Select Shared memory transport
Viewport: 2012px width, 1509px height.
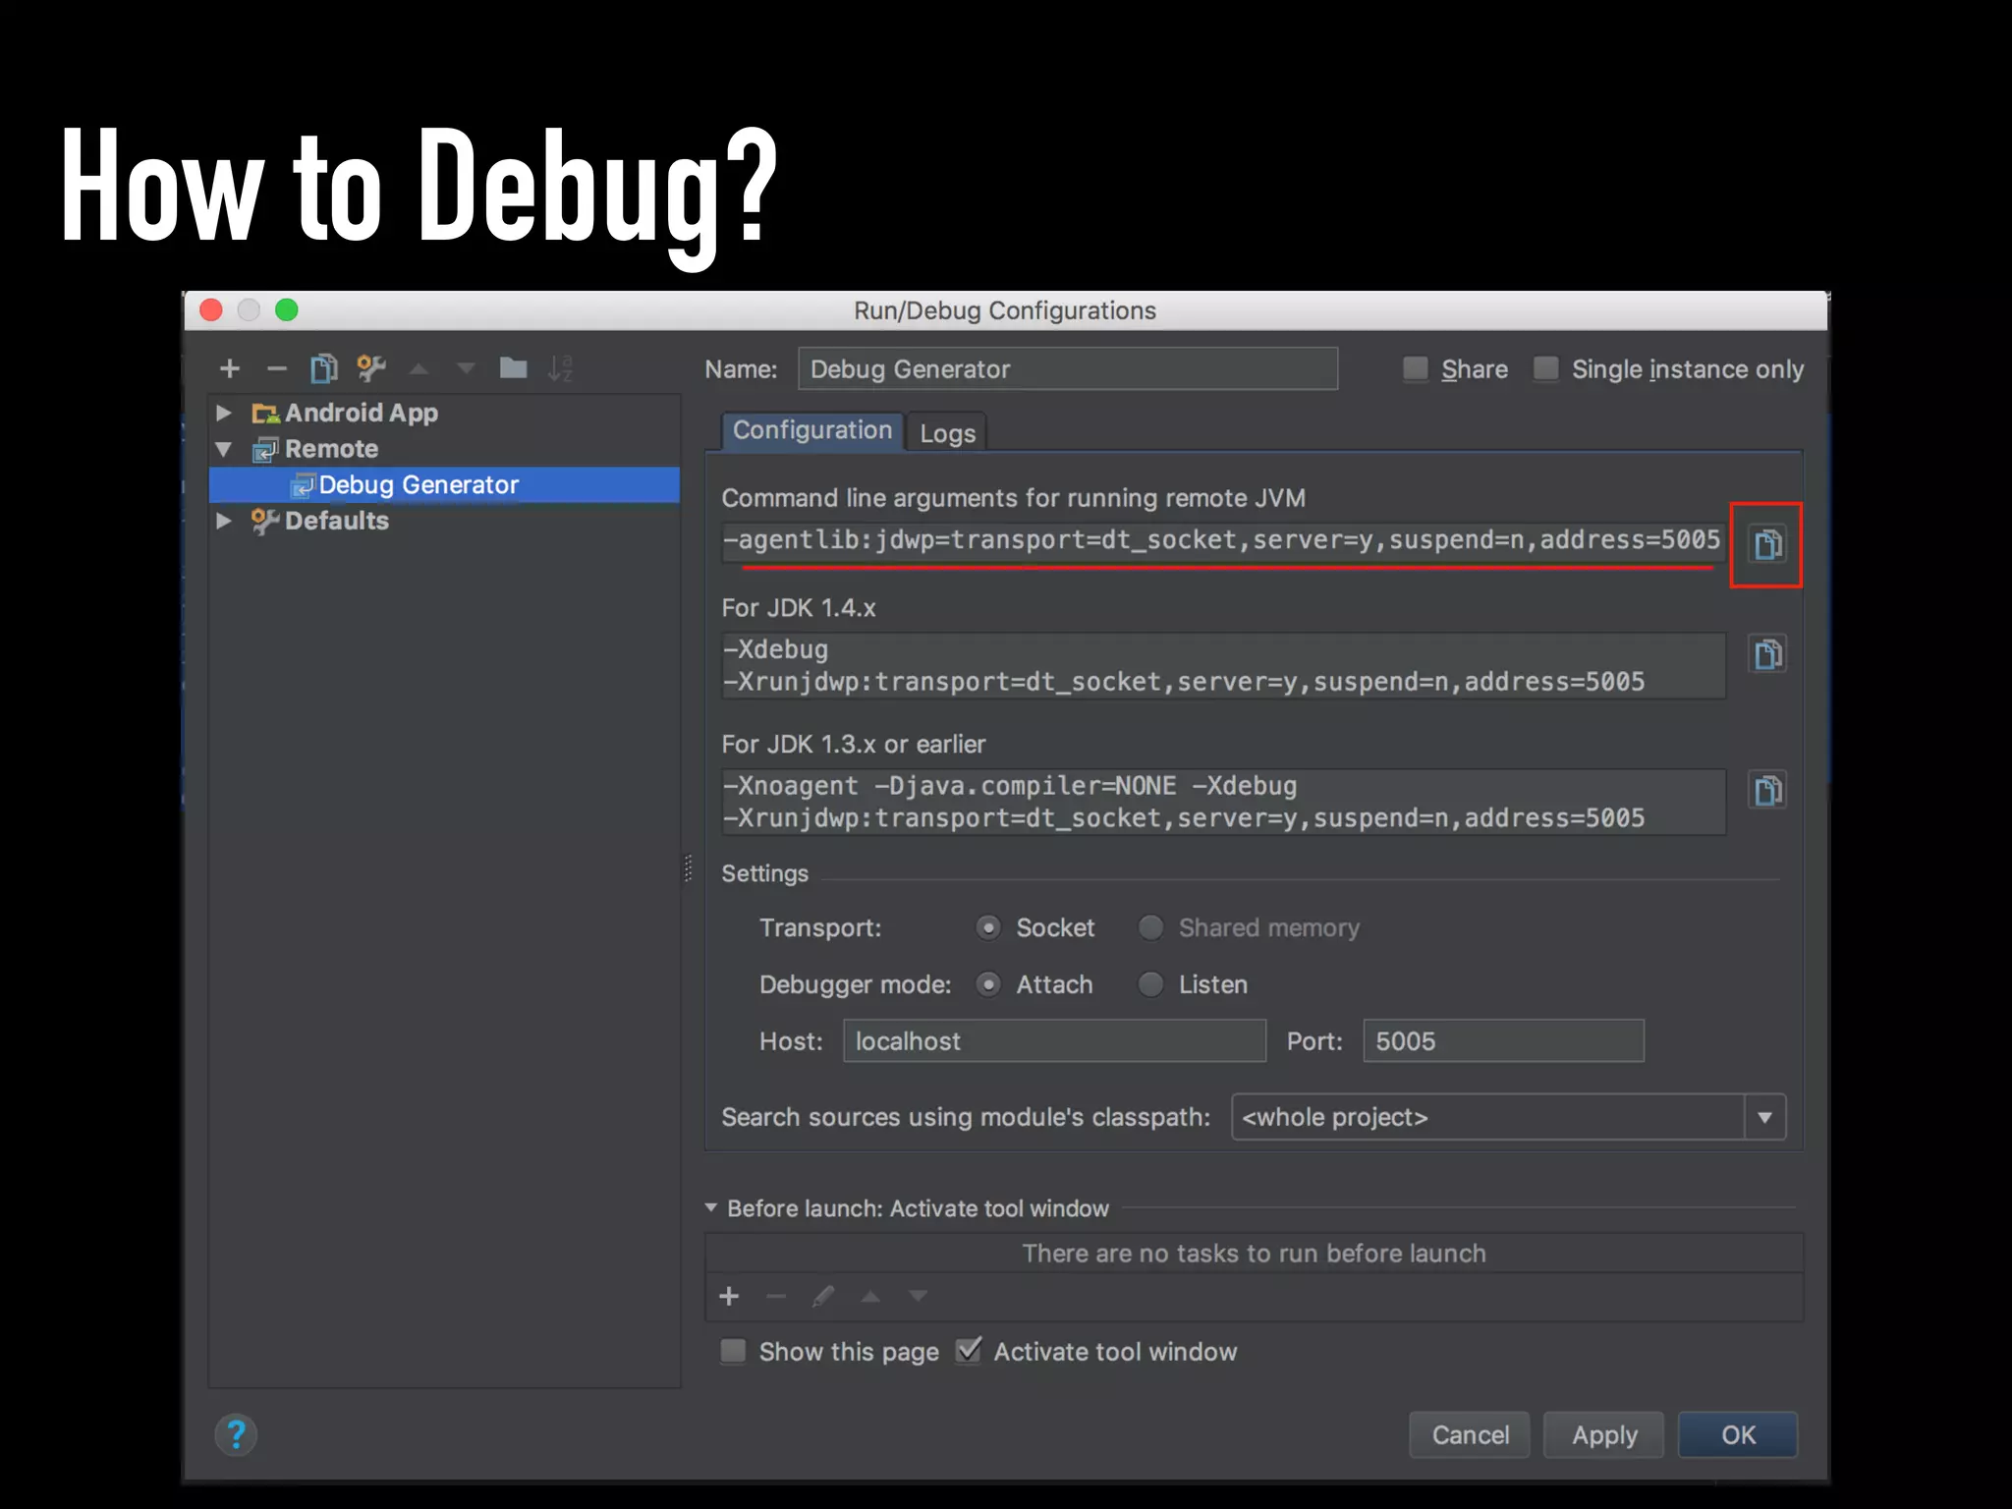1150,927
